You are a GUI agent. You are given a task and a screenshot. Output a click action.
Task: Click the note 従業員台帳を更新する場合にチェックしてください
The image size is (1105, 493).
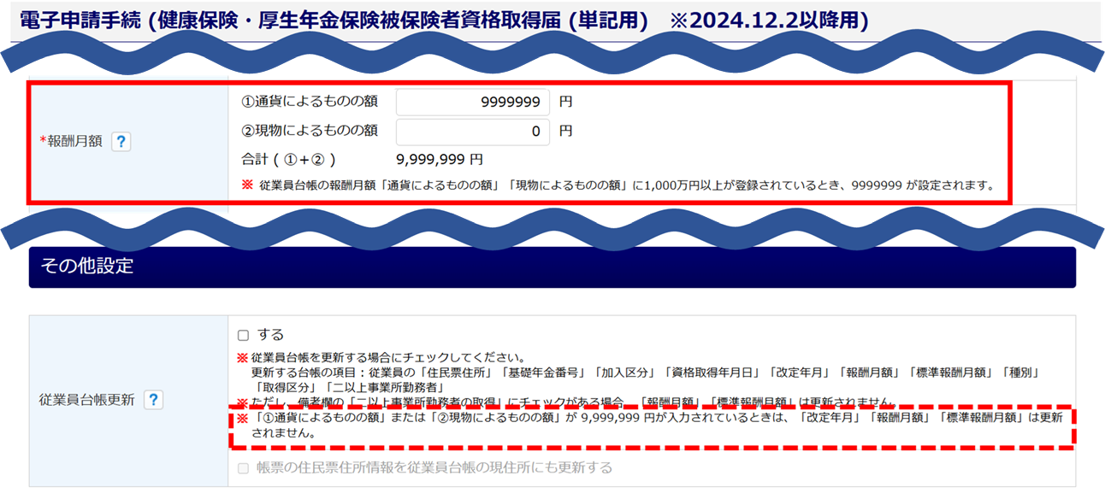(387, 358)
